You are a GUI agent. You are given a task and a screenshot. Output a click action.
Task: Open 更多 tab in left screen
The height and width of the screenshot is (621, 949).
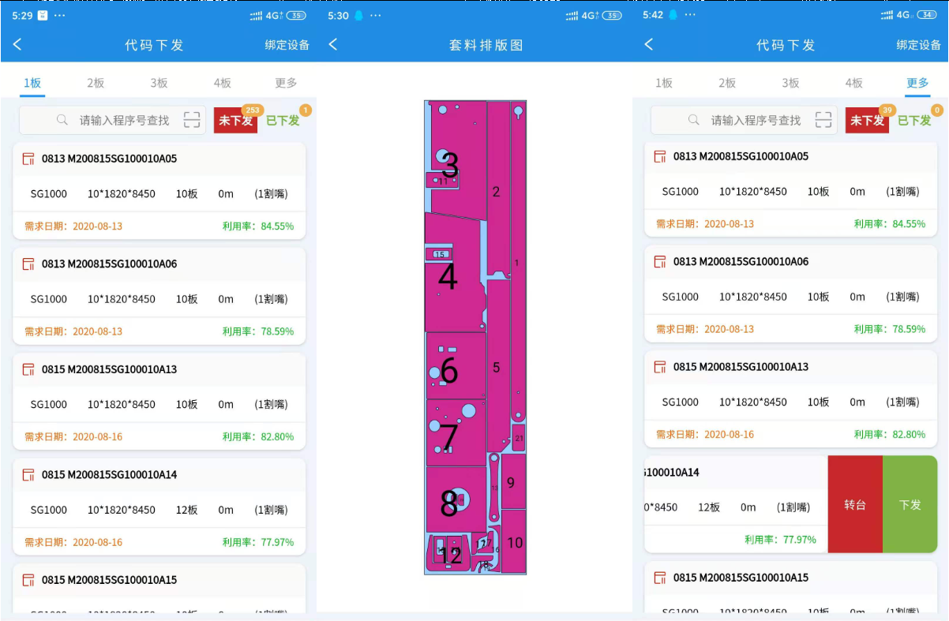pyautogui.click(x=286, y=83)
